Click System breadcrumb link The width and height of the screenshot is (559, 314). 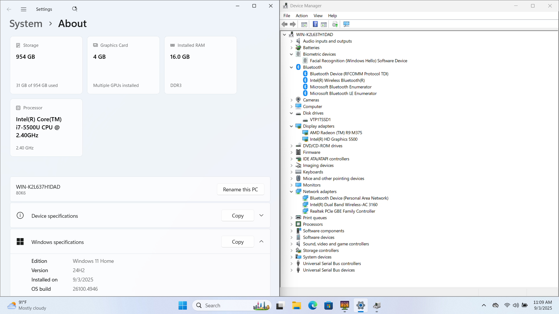point(26,24)
